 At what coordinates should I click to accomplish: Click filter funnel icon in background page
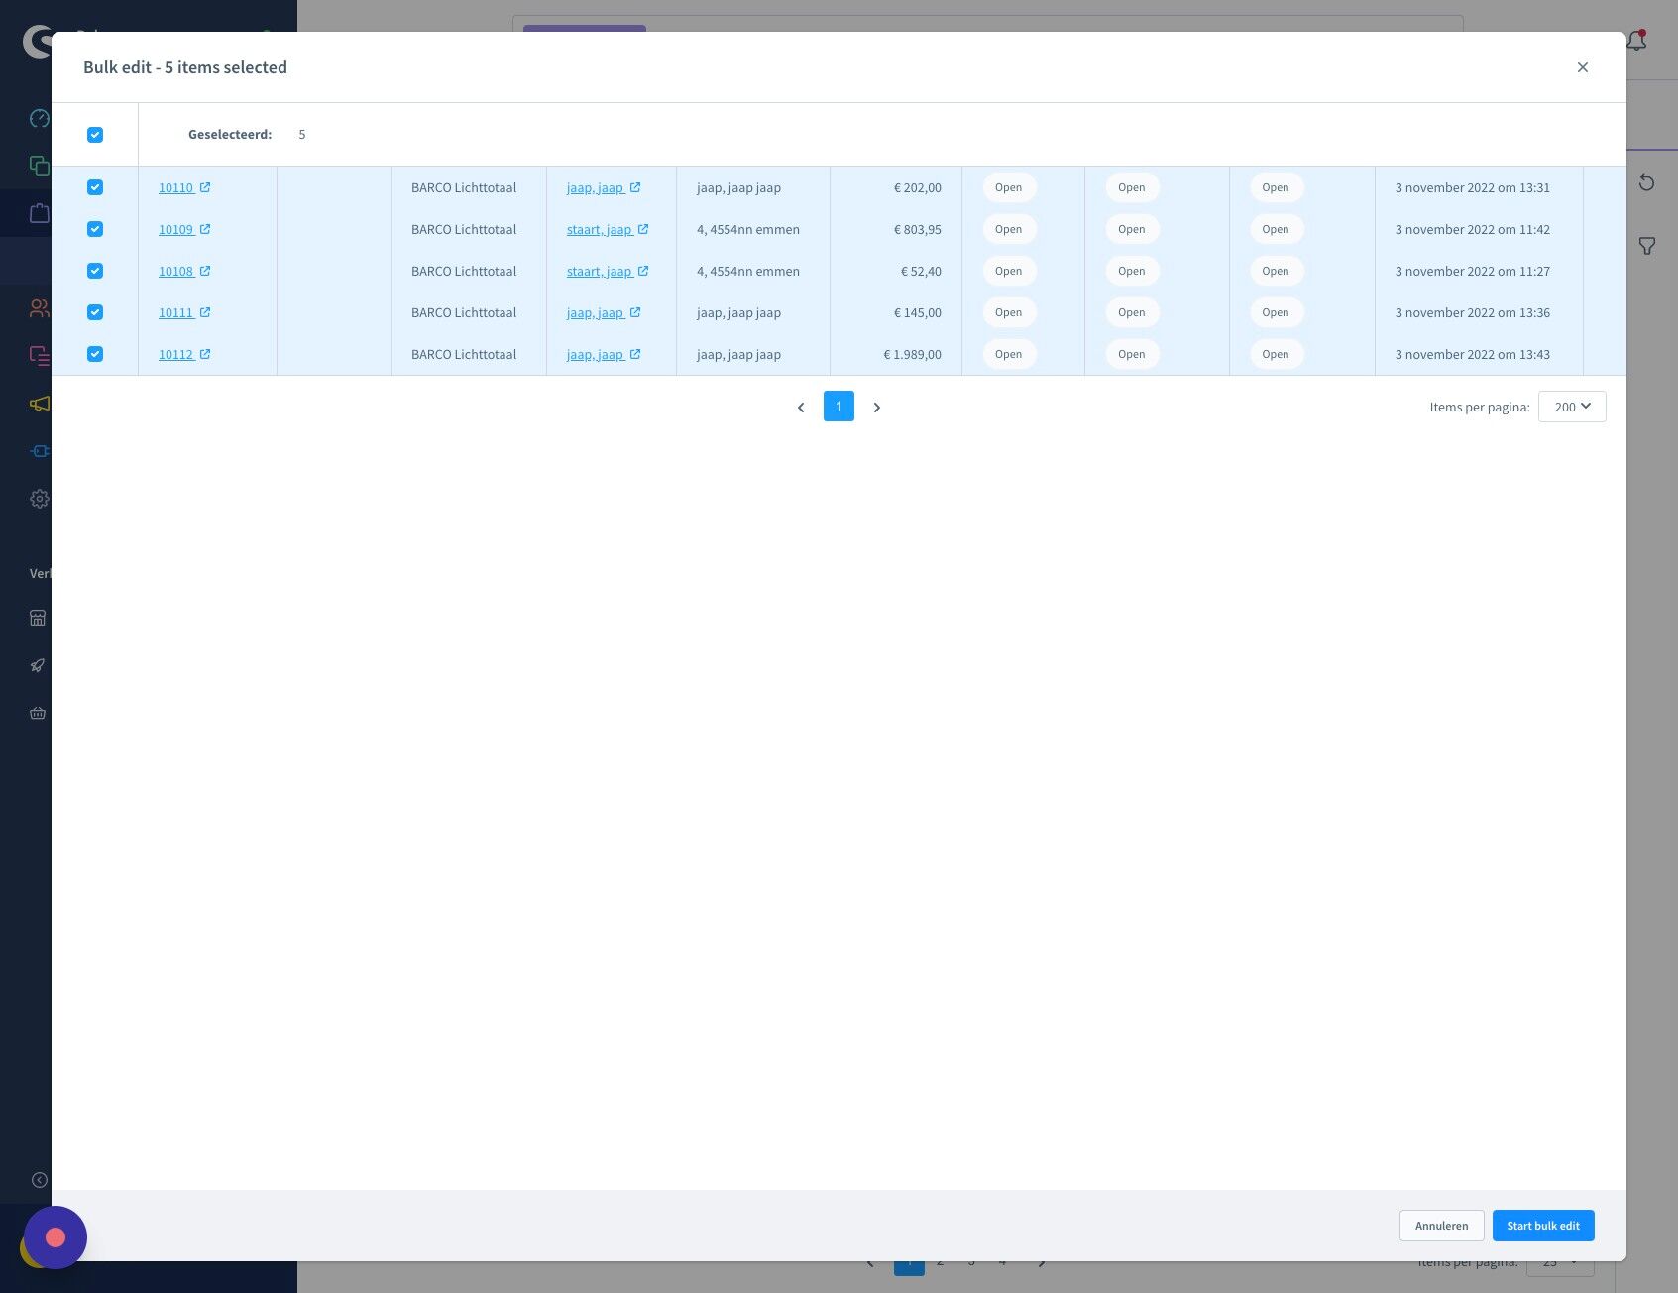point(1647,246)
